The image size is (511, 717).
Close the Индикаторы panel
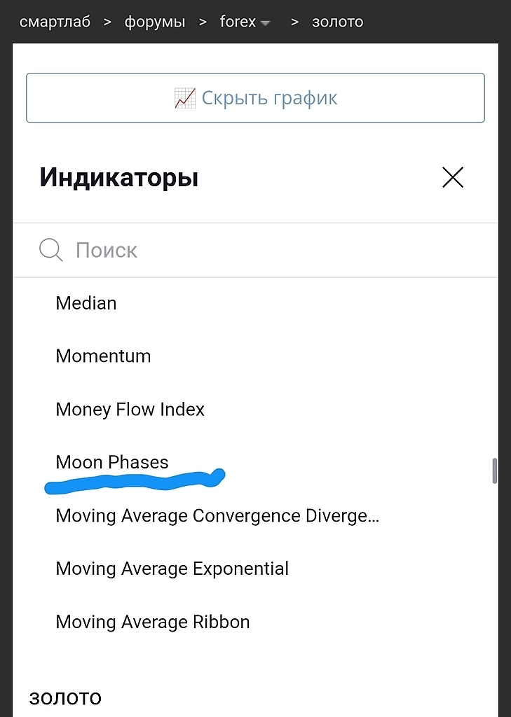pos(453,178)
